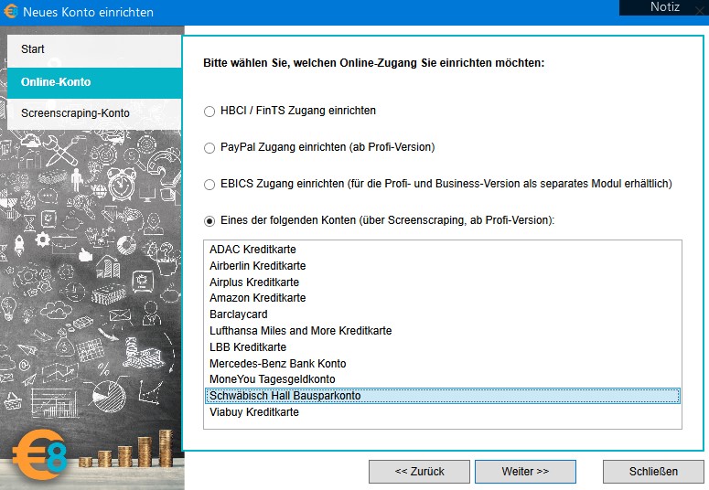
Task: Continue with the Weiter button
Action: coord(525,472)
